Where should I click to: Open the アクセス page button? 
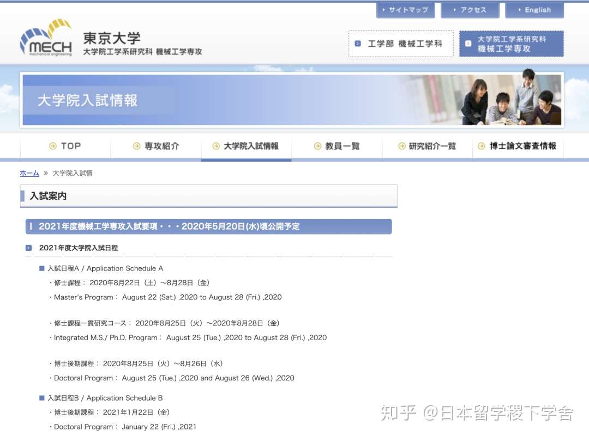(x=470, y=10)
